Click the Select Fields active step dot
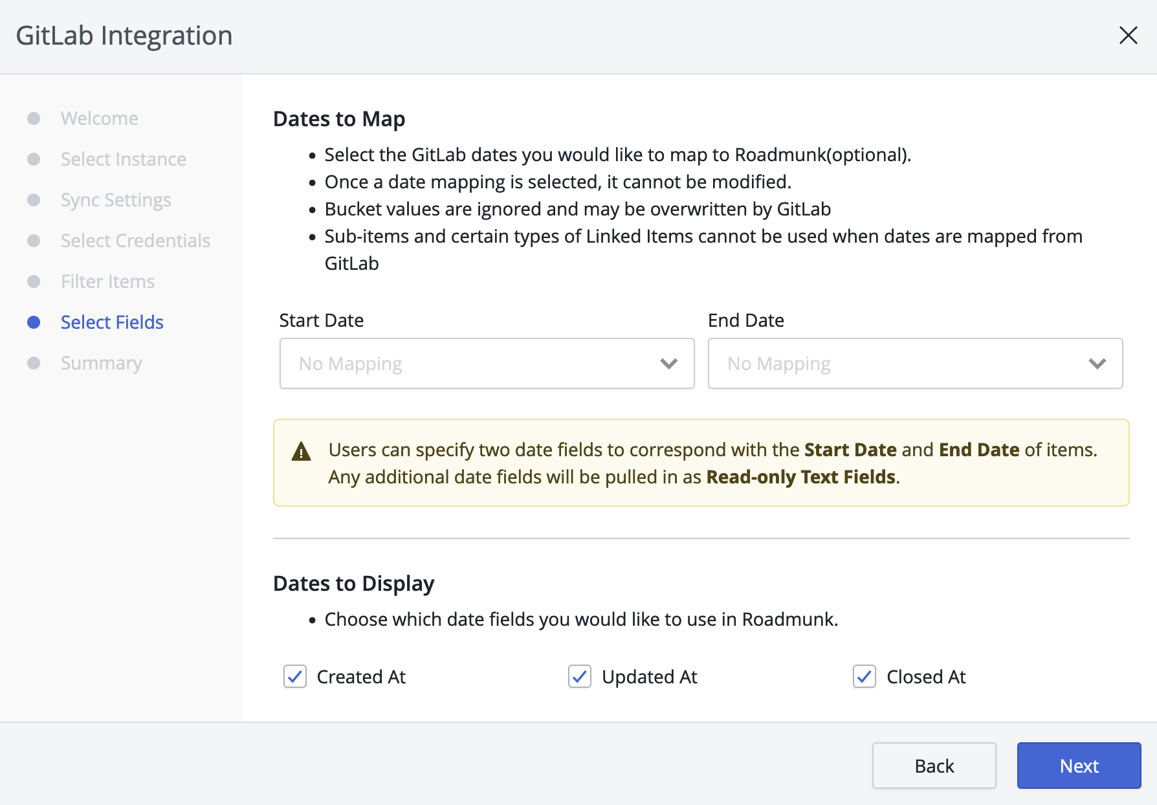1157x805 pixels. click(x=34, y=322)
